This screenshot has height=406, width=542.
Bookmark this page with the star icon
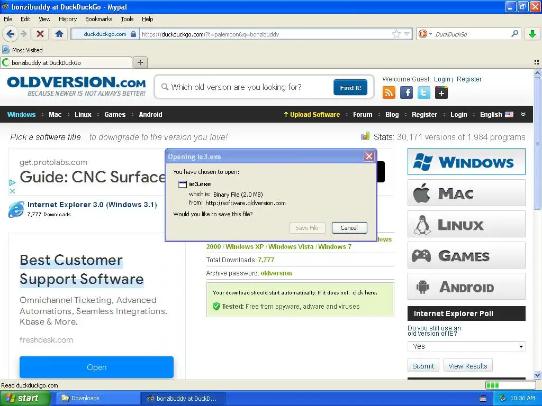coord(396,34)
